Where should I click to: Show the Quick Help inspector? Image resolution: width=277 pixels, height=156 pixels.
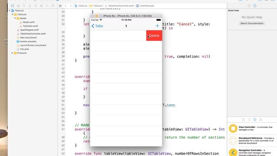255,6
